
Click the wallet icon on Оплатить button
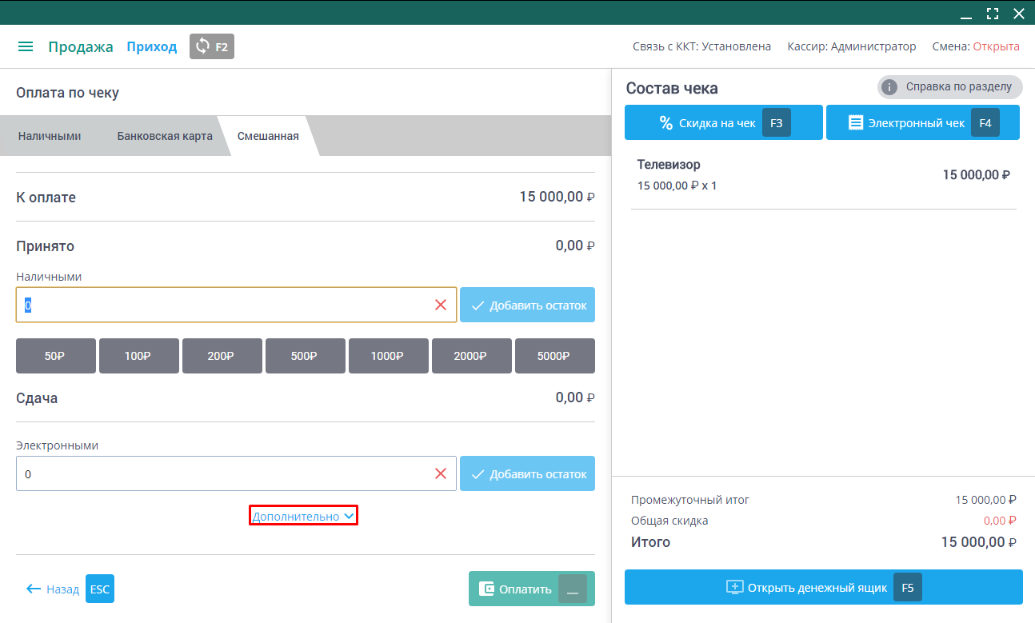486,589
